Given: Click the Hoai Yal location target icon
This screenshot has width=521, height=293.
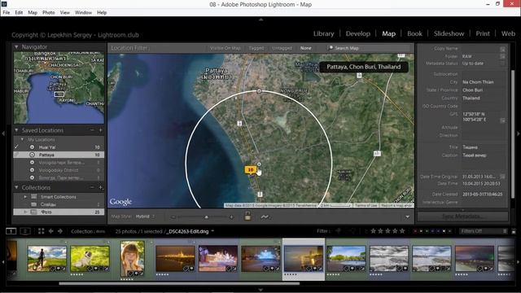Looking at the screenshot, I should coord(32,147).
